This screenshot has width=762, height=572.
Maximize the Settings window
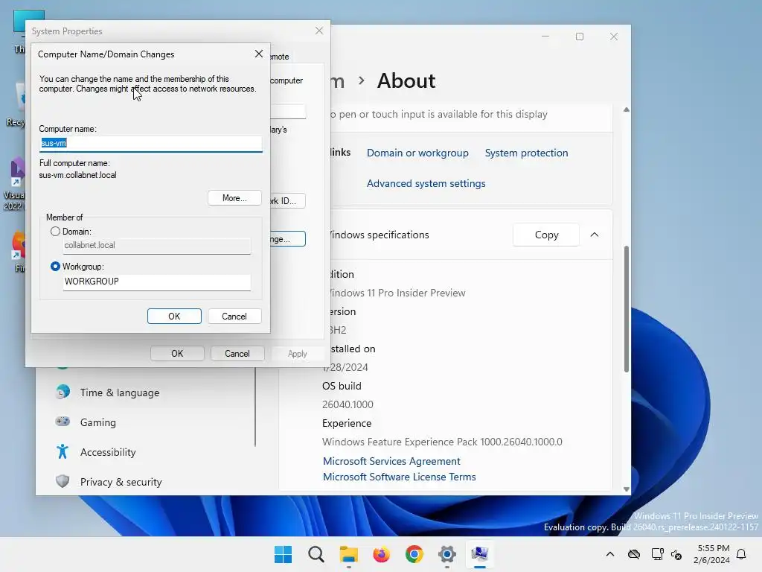[579, 36]
